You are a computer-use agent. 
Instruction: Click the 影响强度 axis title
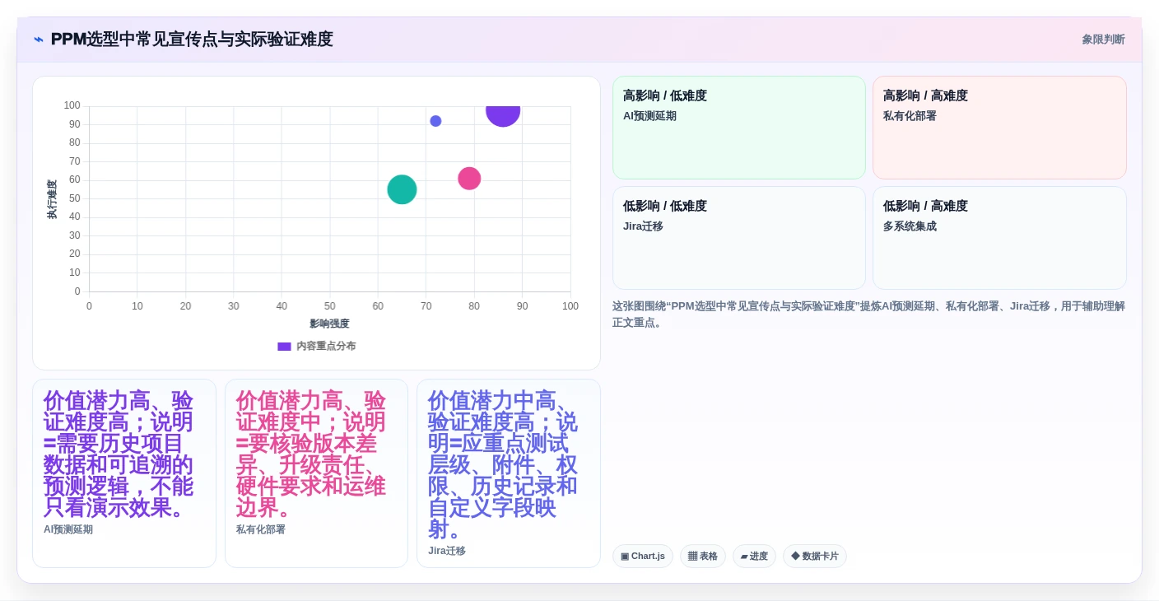click(329, 324)
